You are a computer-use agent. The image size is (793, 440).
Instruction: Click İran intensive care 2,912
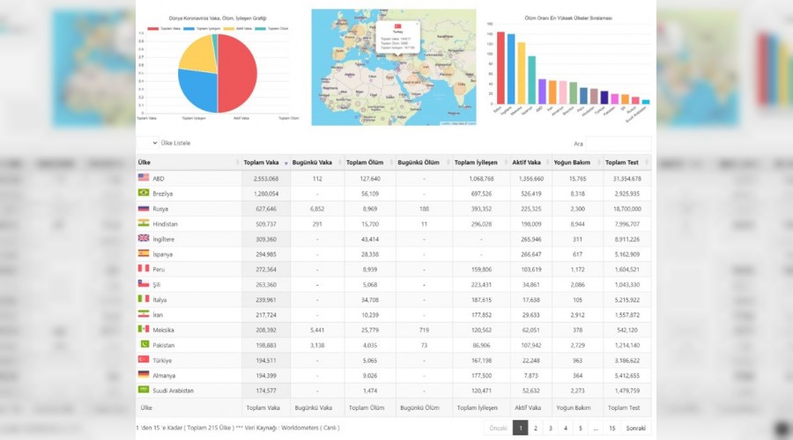click(577, 315)
